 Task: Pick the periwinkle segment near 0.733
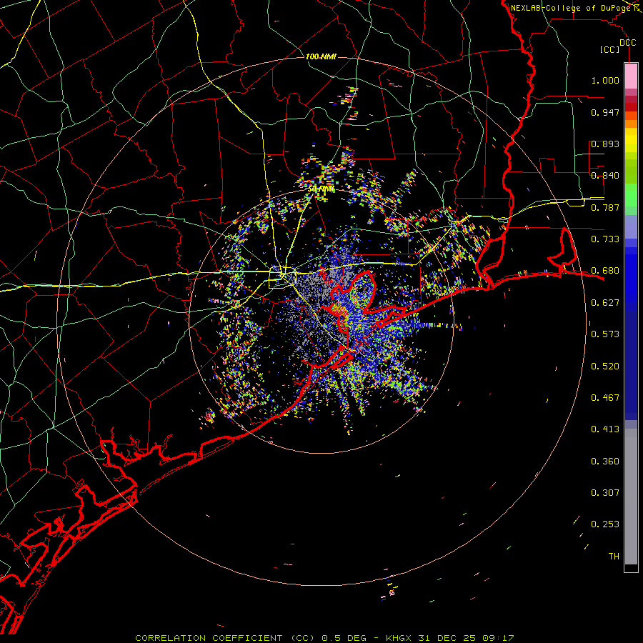point(631,226)
